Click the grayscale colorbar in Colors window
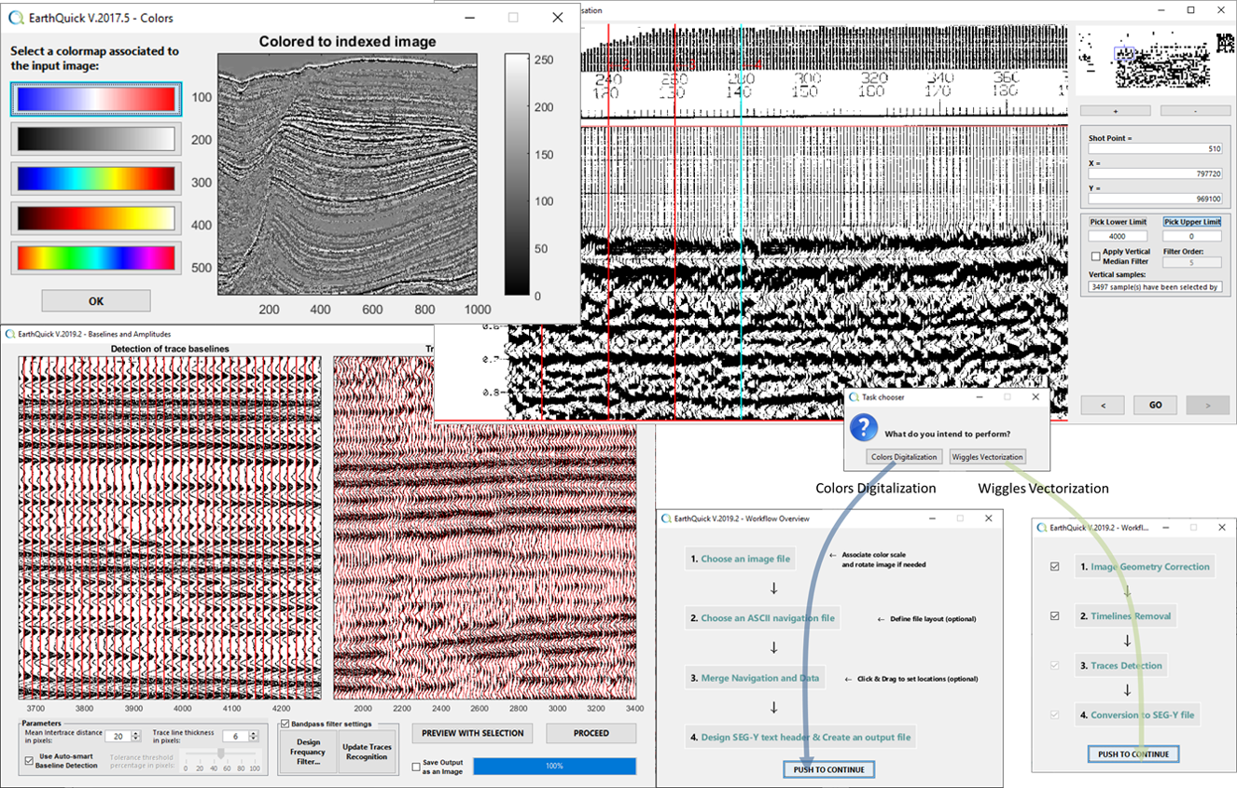The width and height of the screenshot is (1237, 788). tap(517, 174)
